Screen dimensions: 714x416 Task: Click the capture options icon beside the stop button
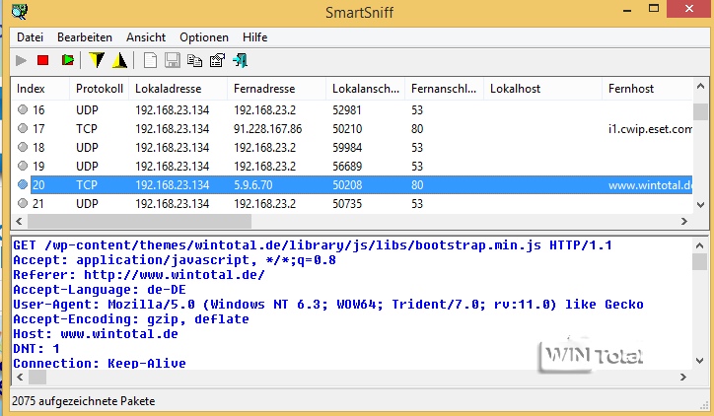tap(67, 61)
